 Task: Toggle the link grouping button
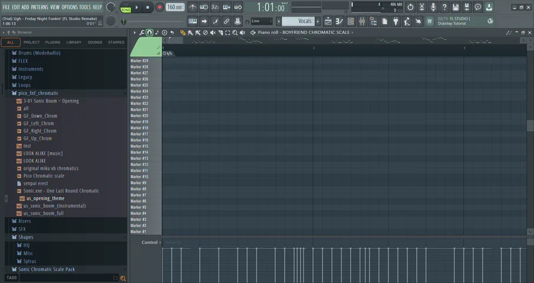click(226, 21)
